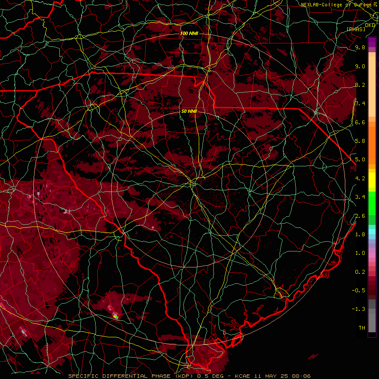Click the -0.5 value on the scale

358,291
